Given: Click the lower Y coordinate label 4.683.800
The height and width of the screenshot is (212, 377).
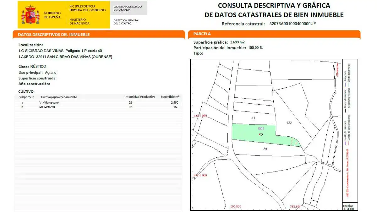Looking at the screenshot, I should pyautogui.click(x=200, y=175).
